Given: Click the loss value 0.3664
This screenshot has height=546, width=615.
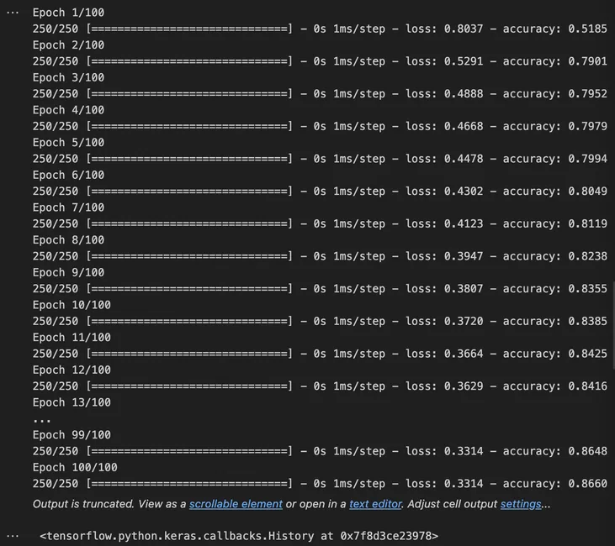Looking at the screenshot, I should pos(464,354).
